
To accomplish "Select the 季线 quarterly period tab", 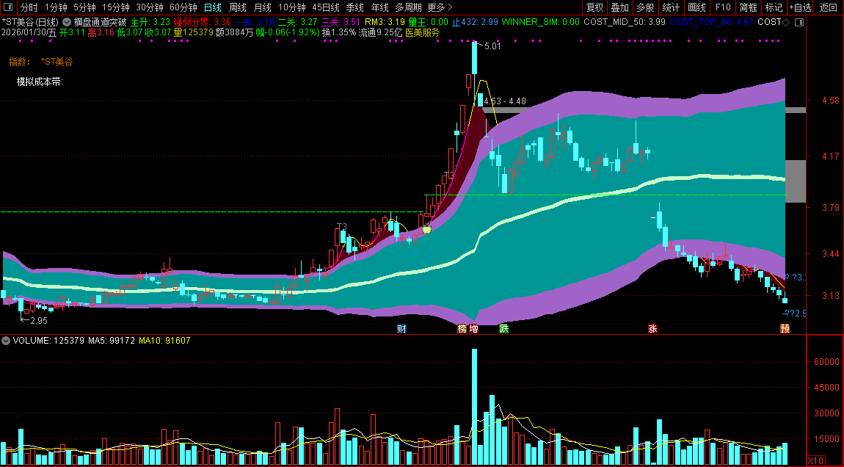I will point(354,7).
